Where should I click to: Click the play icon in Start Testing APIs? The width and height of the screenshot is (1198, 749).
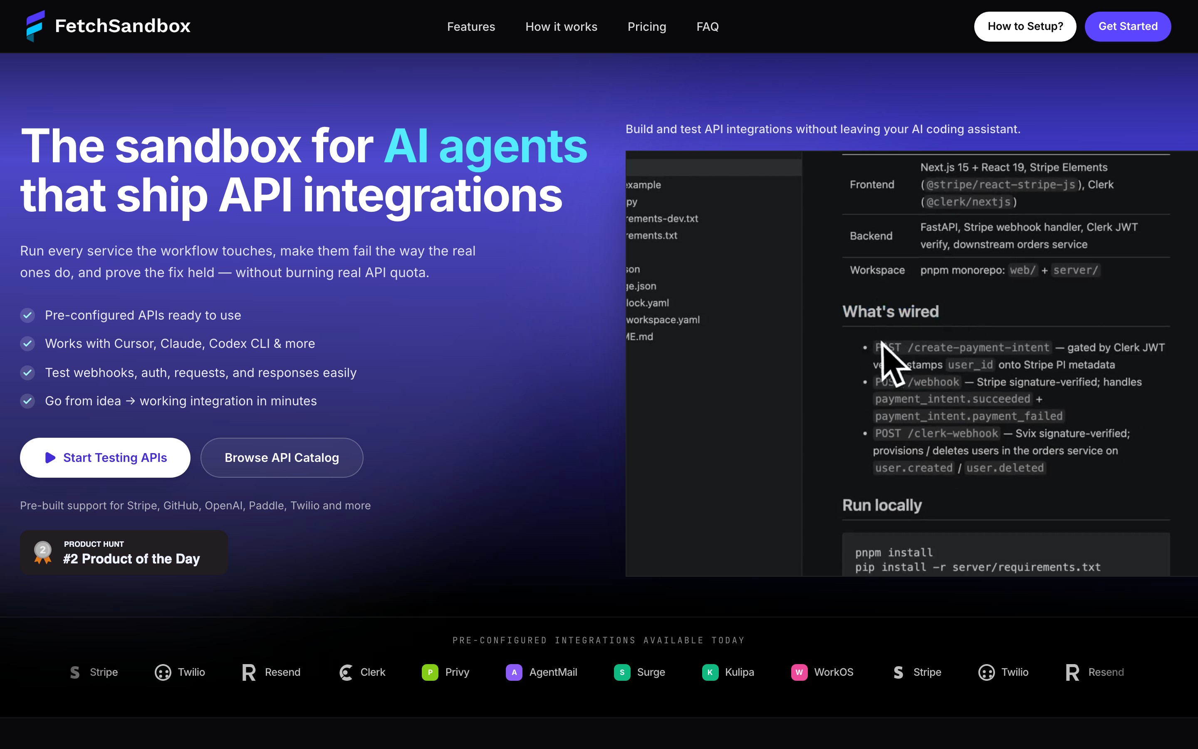coord(50,457)
